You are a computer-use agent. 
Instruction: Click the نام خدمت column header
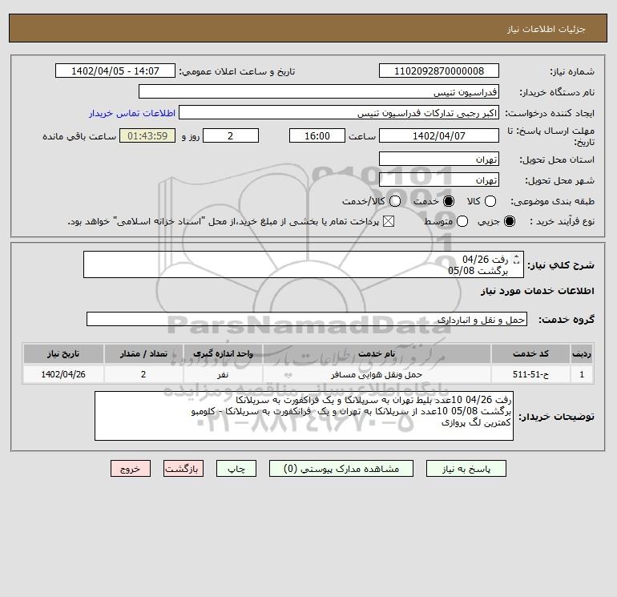377,353
